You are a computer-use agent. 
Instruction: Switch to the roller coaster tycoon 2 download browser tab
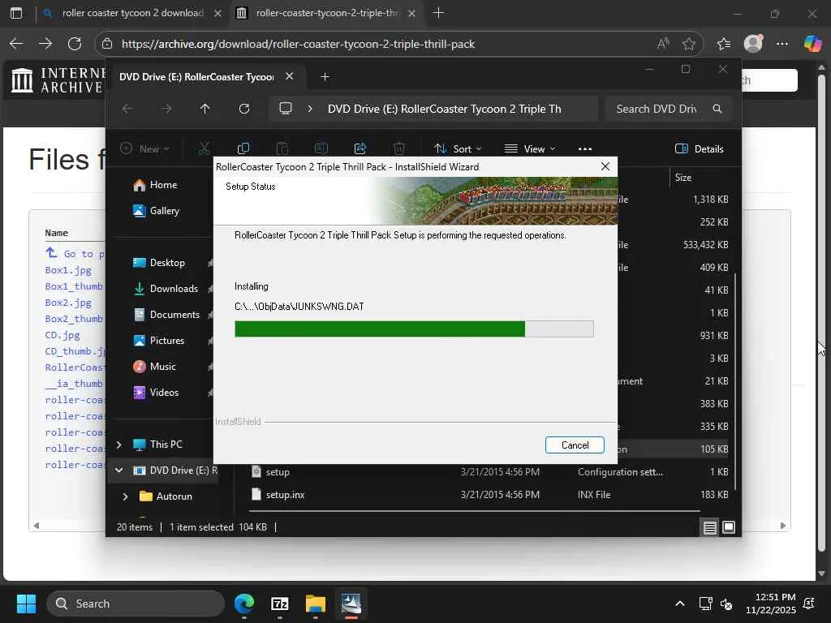[x=132, y=13]
